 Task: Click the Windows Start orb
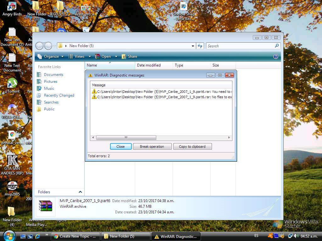click(x=9, y=236)
